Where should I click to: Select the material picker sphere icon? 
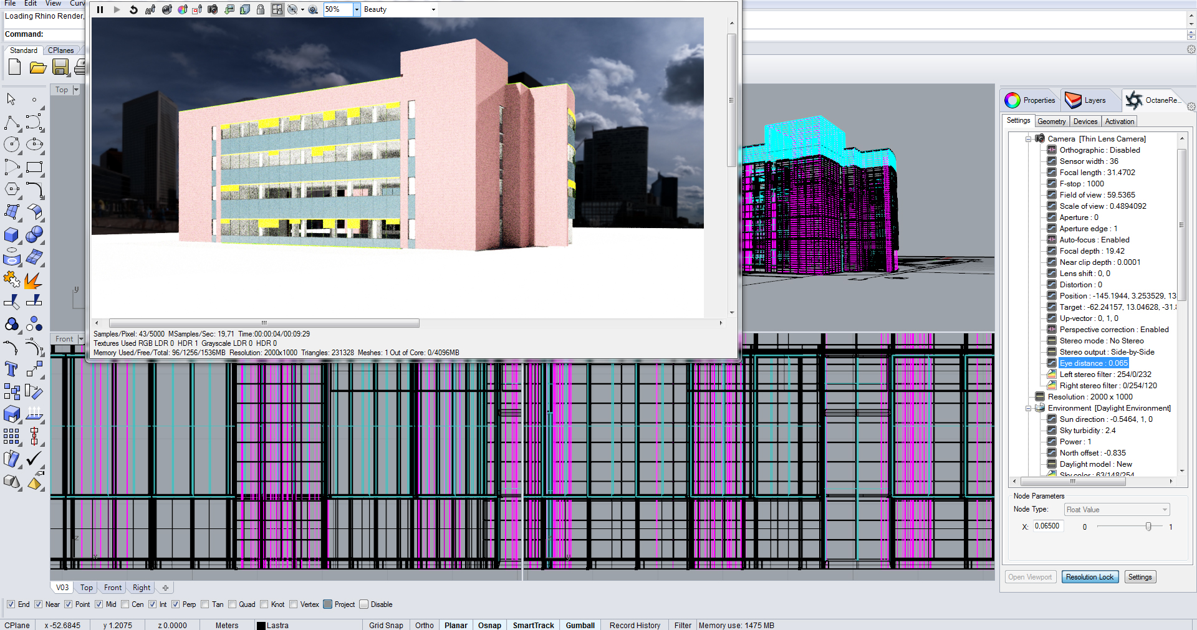coord(166,9)
